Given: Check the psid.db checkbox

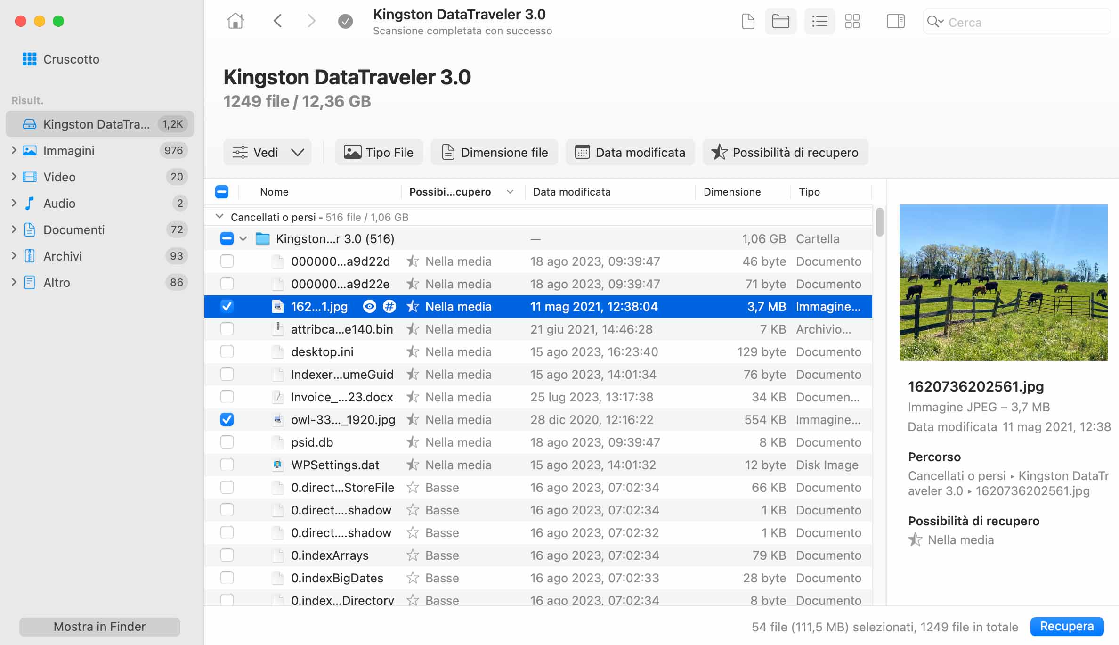Looking at the screenshot, I should click(x=227, y=442).
